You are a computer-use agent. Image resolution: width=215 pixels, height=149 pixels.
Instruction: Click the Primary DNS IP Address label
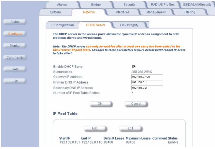tap(71, 82)
